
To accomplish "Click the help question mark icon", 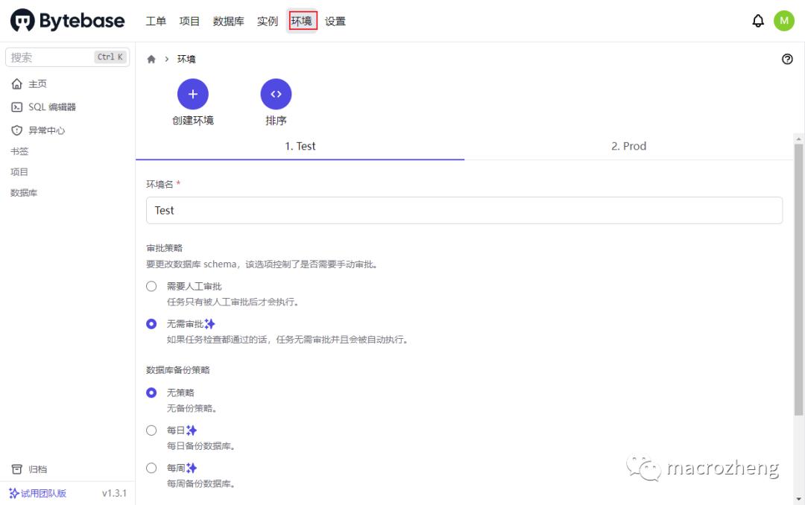I will pyautogui.click(x=787, y=59).
